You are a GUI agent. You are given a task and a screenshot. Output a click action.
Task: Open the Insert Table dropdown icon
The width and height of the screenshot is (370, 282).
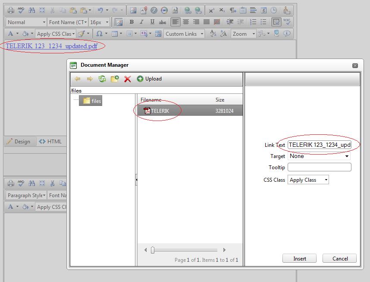coord(114,34)
